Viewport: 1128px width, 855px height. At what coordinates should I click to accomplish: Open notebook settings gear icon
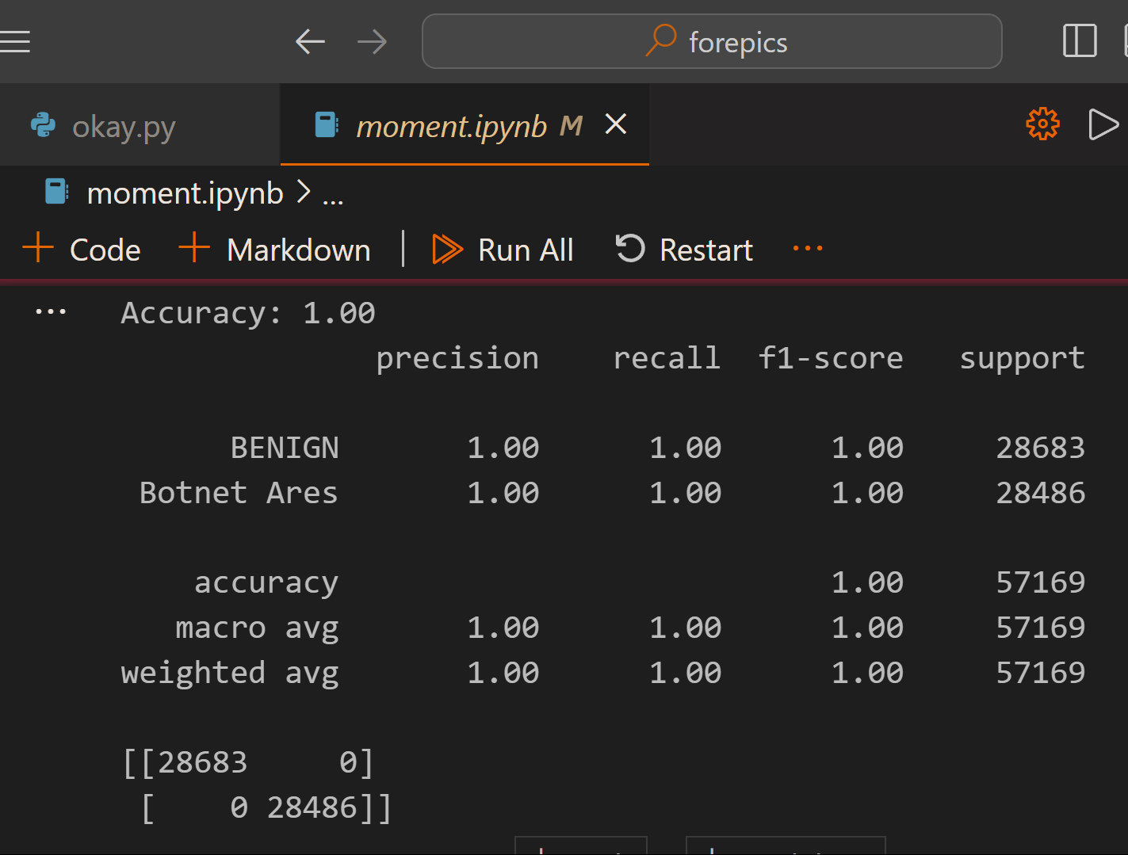[x=1042, y=124]
